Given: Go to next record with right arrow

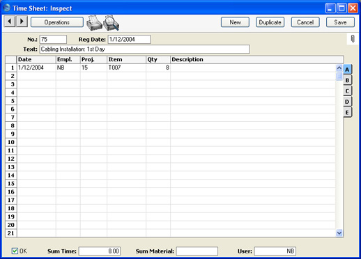Looking at the screenshot, I should (22, 22).
